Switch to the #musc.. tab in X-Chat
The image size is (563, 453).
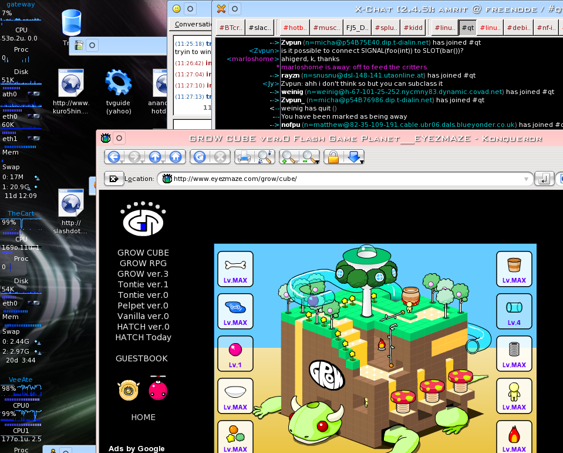[327, 28]
